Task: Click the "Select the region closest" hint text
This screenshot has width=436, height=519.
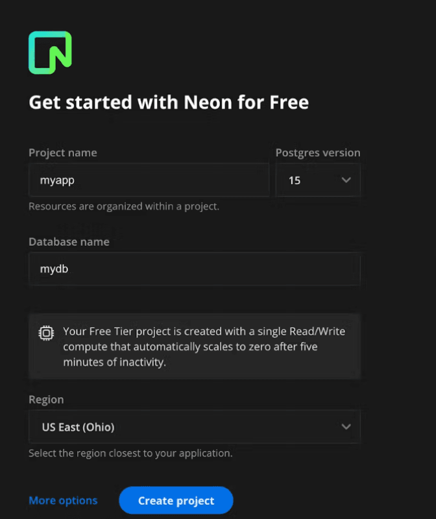Action: coord(130,453)
